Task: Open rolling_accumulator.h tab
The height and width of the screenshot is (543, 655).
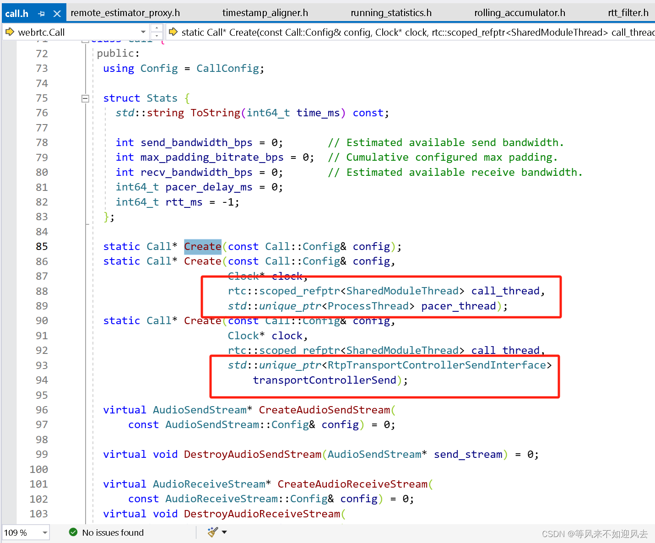Action: pyautogui.click(x=520, y=13)
